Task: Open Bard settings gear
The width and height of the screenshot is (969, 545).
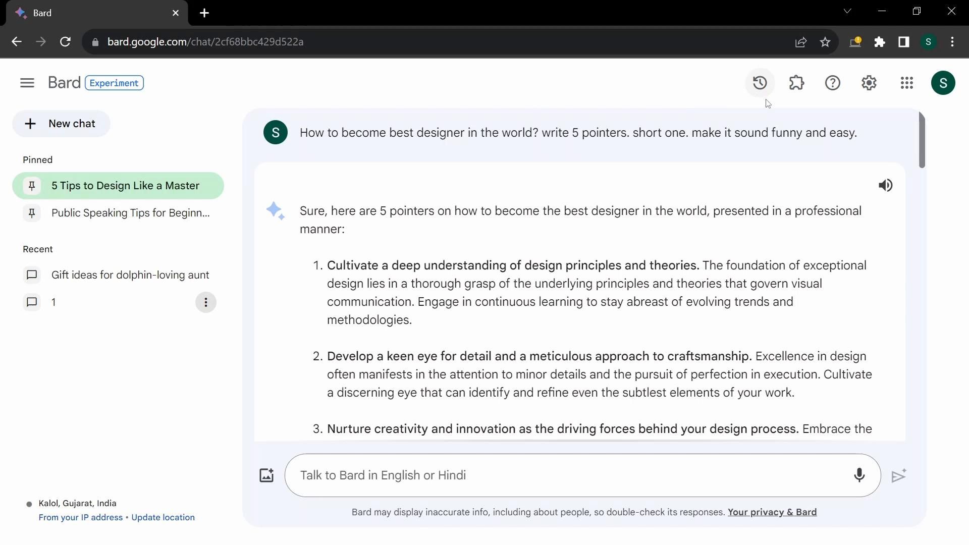Action: point(869,83)
